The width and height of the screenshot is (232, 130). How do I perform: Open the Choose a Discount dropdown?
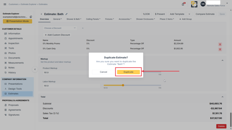coord(60,28)
